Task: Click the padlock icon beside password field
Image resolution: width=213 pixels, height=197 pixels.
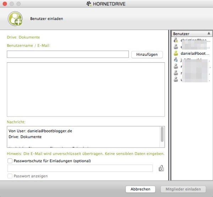Action: (x=161, y=168)
